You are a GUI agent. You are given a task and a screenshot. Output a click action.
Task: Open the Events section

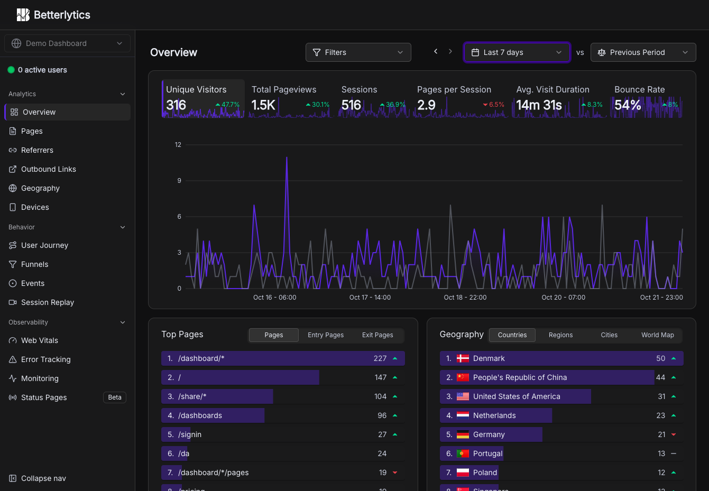67,283
